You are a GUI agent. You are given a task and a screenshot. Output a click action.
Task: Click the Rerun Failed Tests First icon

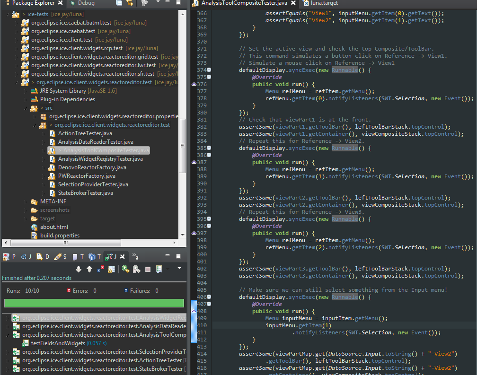[x=136, y=269]
